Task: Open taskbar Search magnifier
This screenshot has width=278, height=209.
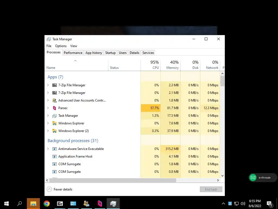Action: click(x=20, y=204)
